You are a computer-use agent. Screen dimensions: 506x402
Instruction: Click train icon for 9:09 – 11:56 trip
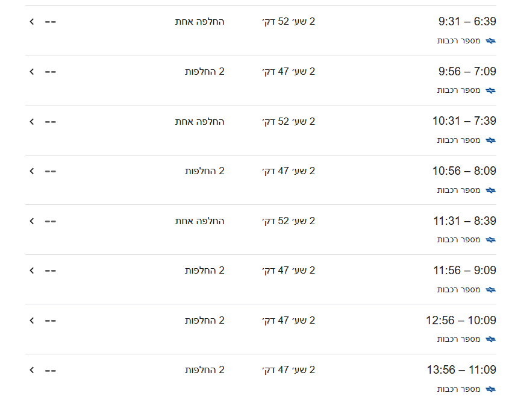pos(491,290)
